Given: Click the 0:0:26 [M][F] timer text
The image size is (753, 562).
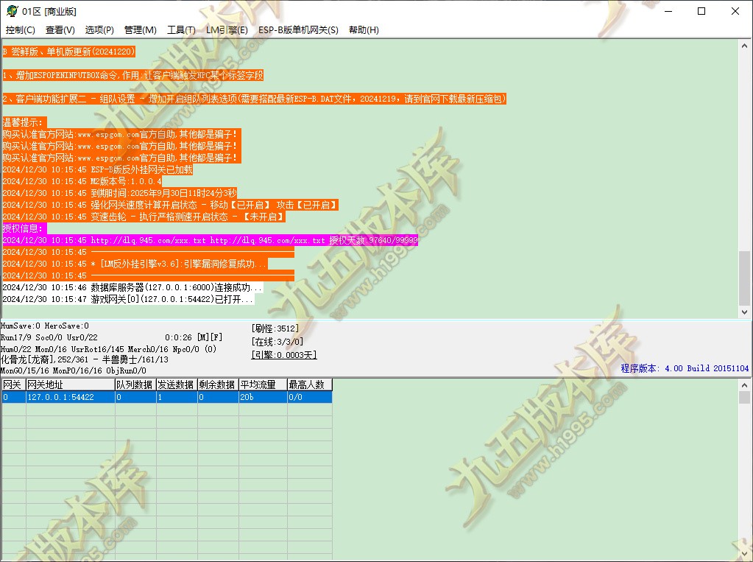Looking at the screenshot, I should click(x=194, y=337).
